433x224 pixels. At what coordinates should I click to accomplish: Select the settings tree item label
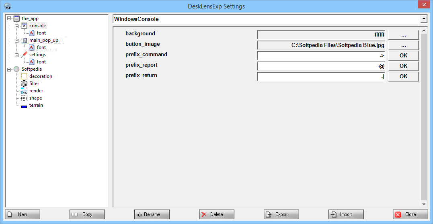[x=37, y=55]
